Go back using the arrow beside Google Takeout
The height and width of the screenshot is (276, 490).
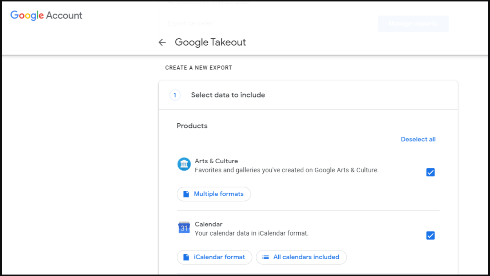162,42
